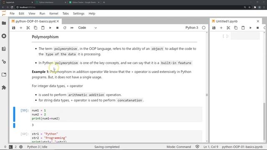Image resolution: width=267 pixels, height=150 pixels.
Task: Paste cells in Untitled1.ipynb toolbar
Action: (x=243, y=28)
